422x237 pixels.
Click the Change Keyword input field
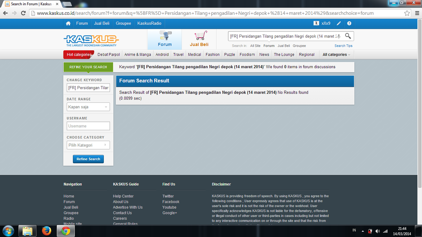point(88,88)
